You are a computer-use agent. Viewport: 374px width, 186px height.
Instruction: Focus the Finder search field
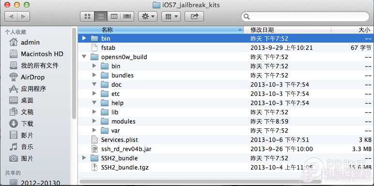tap(305, 16)
